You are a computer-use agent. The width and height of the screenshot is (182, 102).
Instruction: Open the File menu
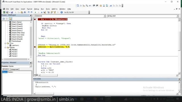click(8, 9)
